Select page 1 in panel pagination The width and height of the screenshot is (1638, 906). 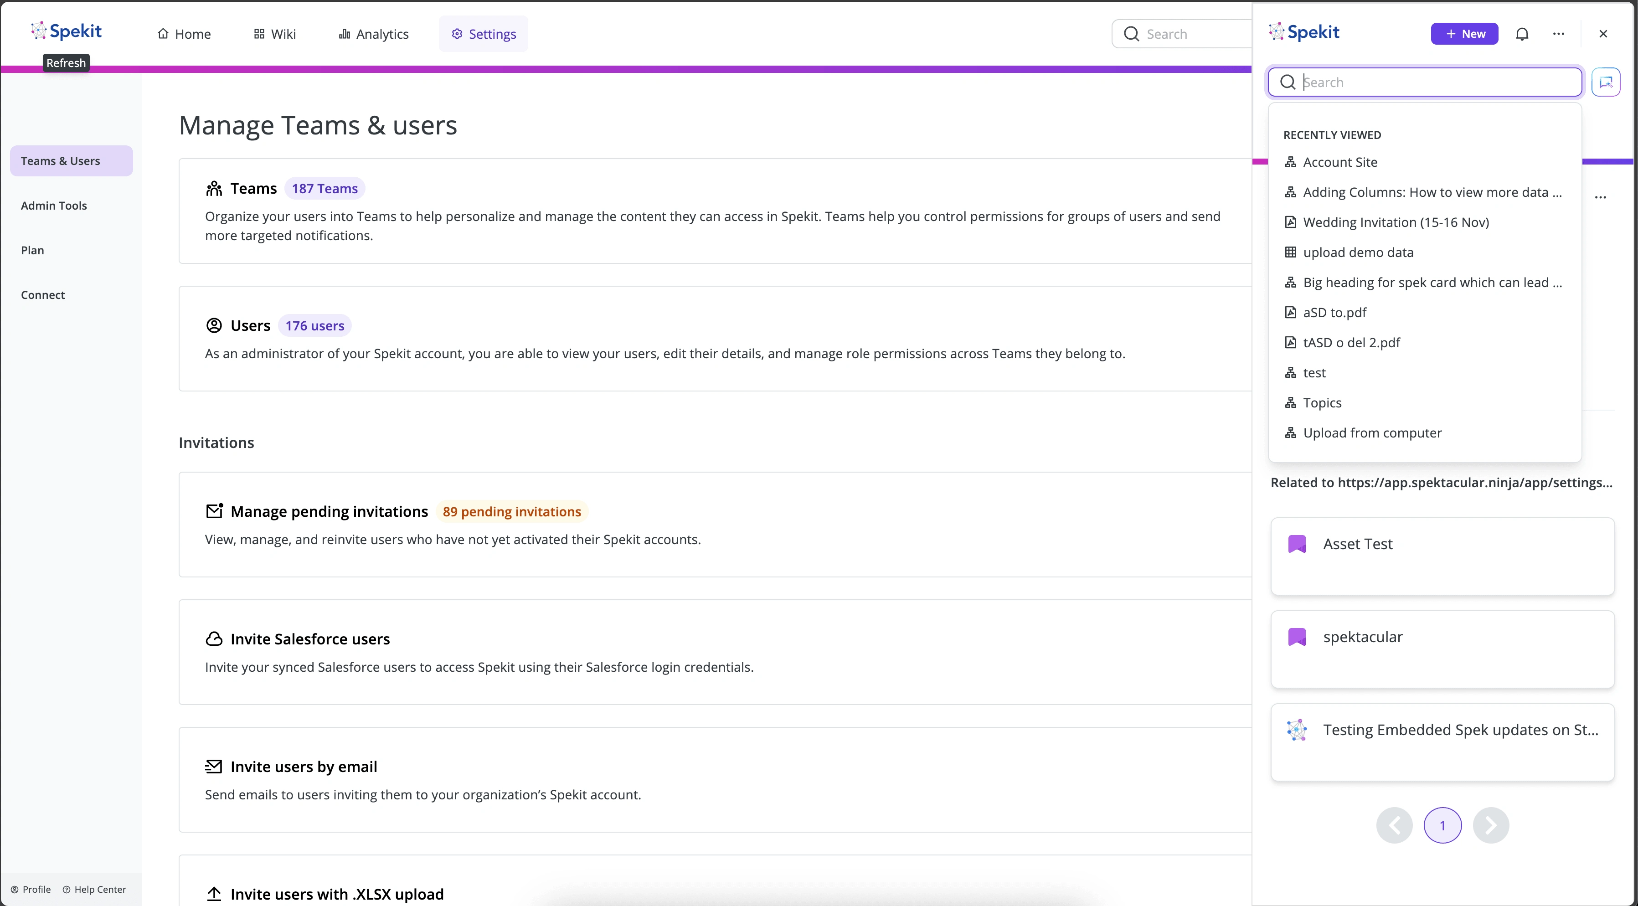point(1442,825)
